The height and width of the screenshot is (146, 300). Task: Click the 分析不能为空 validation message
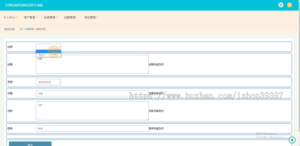(156, 111)
